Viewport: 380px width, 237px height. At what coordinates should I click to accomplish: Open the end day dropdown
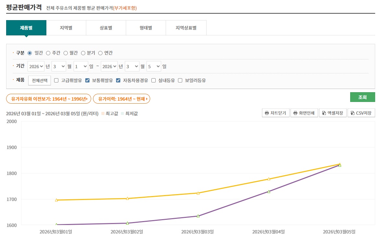154,67
